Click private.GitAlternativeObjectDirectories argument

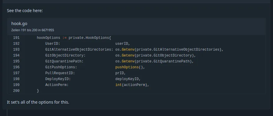(178, 49)
